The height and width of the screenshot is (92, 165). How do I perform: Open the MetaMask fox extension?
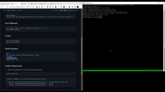pyautogui.click(x=42, y=7)
